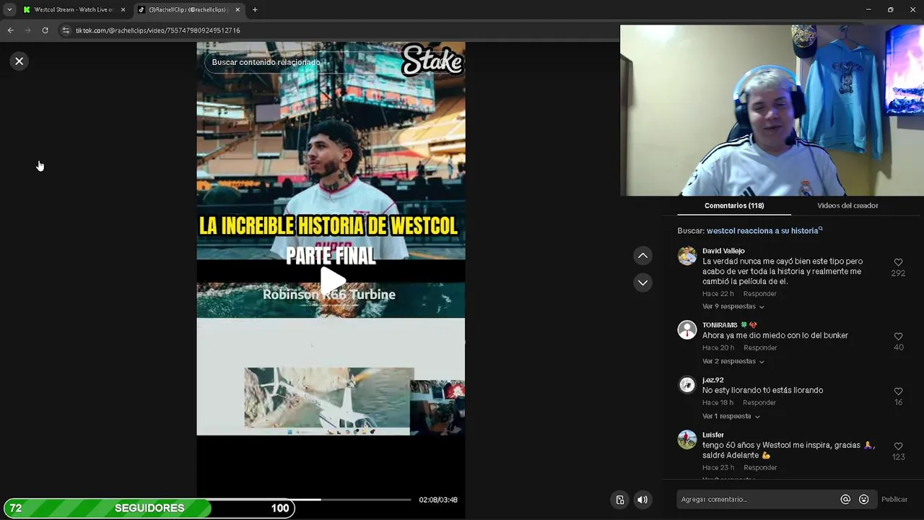Open Luisfer username link
The width and height of the screenshot is (924, 520).
tap(713, 435)
